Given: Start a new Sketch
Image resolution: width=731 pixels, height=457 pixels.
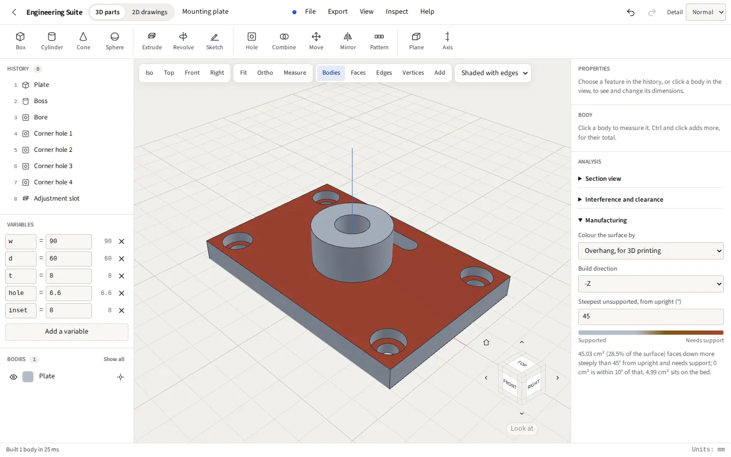Looking at the screenshot, I should click(x=214, y=41).
